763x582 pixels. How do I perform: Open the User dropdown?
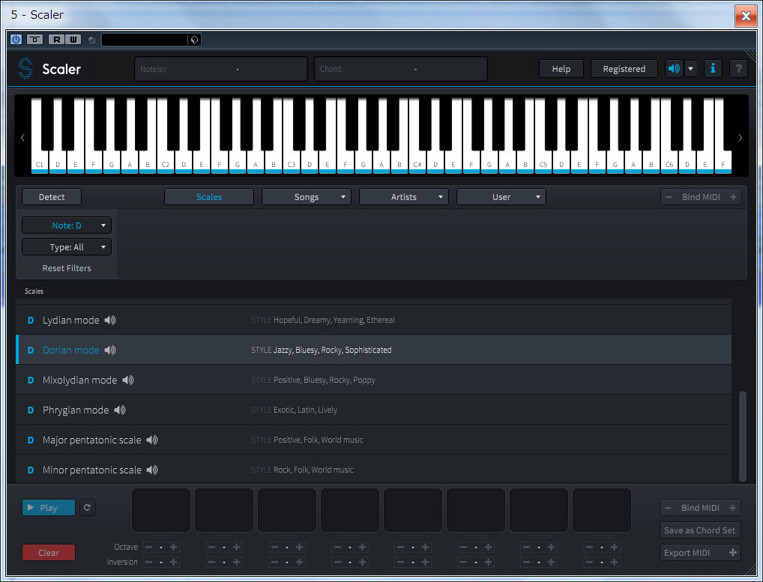[x=501, y=197]
